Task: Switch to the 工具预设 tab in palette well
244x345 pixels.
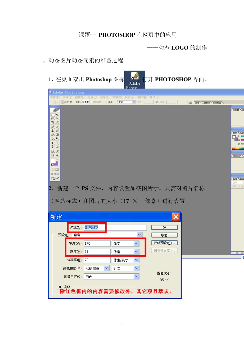Action: [206, 103]
